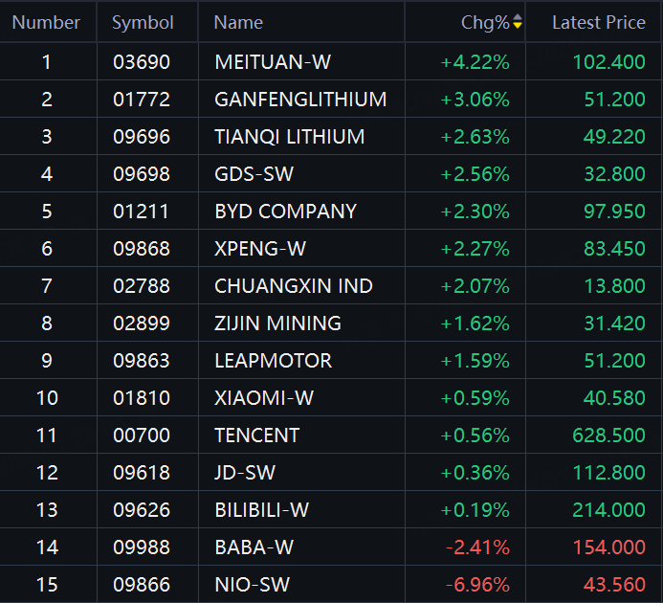Image resolution: width=663 pixels, height=603 pixels.
Task: Select GDS-SW stock name
Action: [254, 174]
